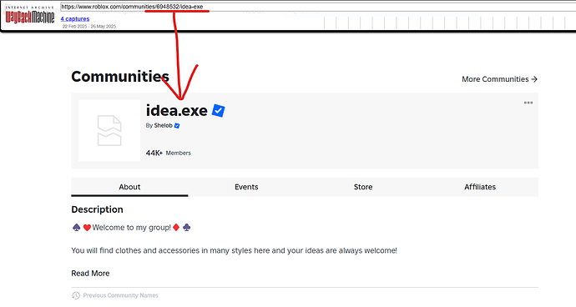Click the community verified badge next to idea.exe

(x=218, y=110)
